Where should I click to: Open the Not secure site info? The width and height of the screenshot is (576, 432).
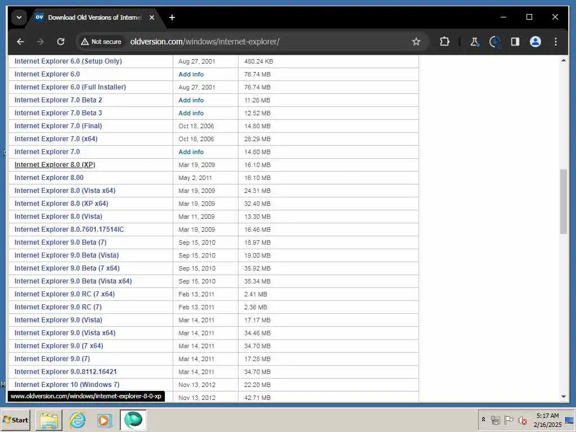(x=101, y=42)
